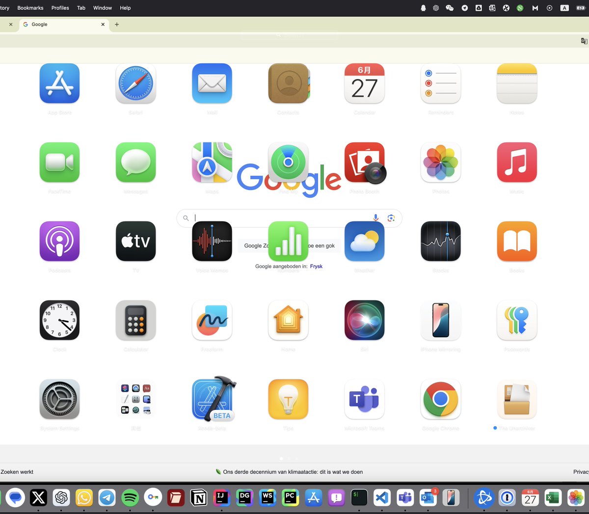Open the Freeform app icon
This screenshot has height=514, width=589.
(x=212, y=320)
